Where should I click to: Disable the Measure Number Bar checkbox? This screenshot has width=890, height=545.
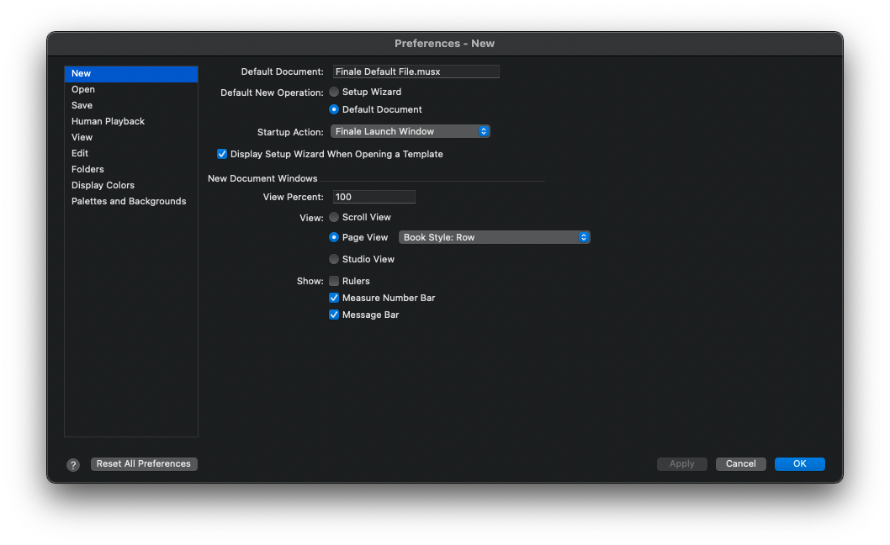[334, 298]
